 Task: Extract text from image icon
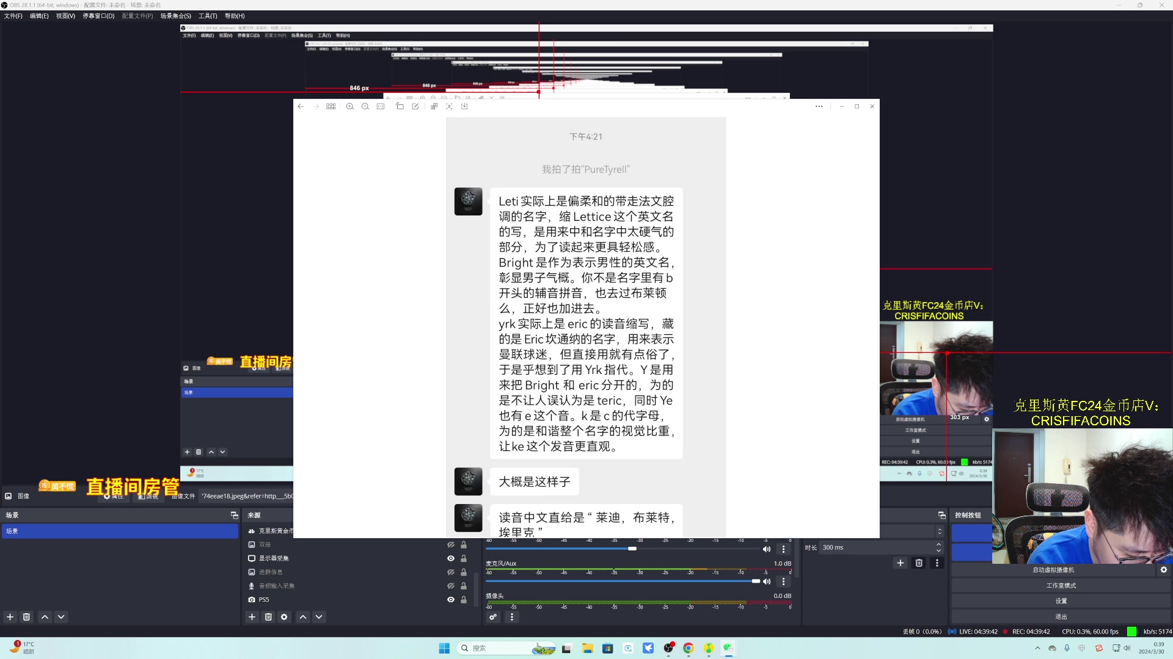pyautogui.click(x=449, y=106)
